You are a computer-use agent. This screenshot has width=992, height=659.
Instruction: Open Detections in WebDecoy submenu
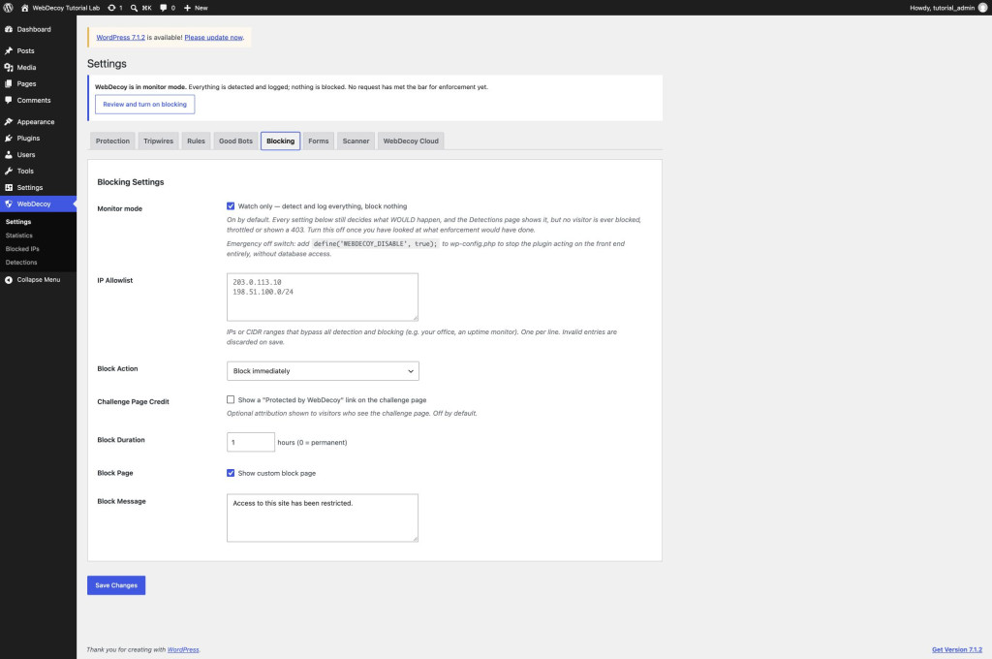[x=21, y=262]
